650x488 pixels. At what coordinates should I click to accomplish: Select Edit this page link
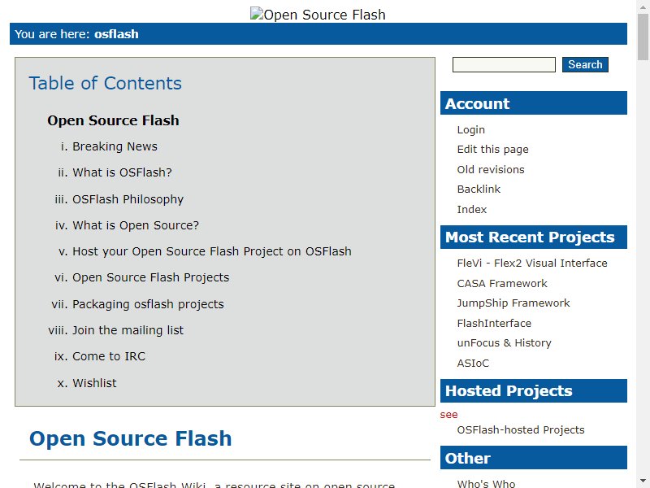tap(492, 150)
